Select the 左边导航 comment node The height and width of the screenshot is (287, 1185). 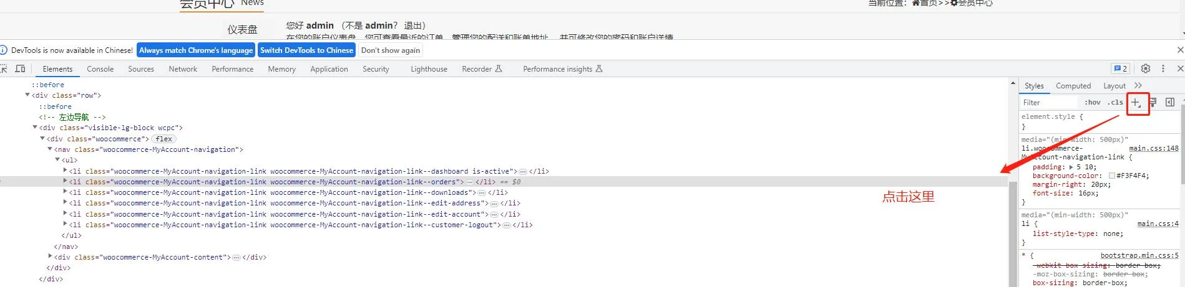tap(72, 117)
